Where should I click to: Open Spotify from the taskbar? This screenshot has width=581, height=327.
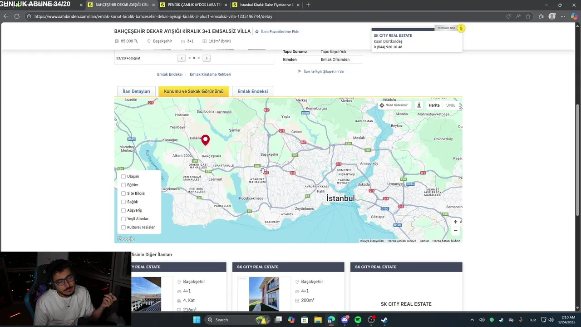(x=358, y=320)
